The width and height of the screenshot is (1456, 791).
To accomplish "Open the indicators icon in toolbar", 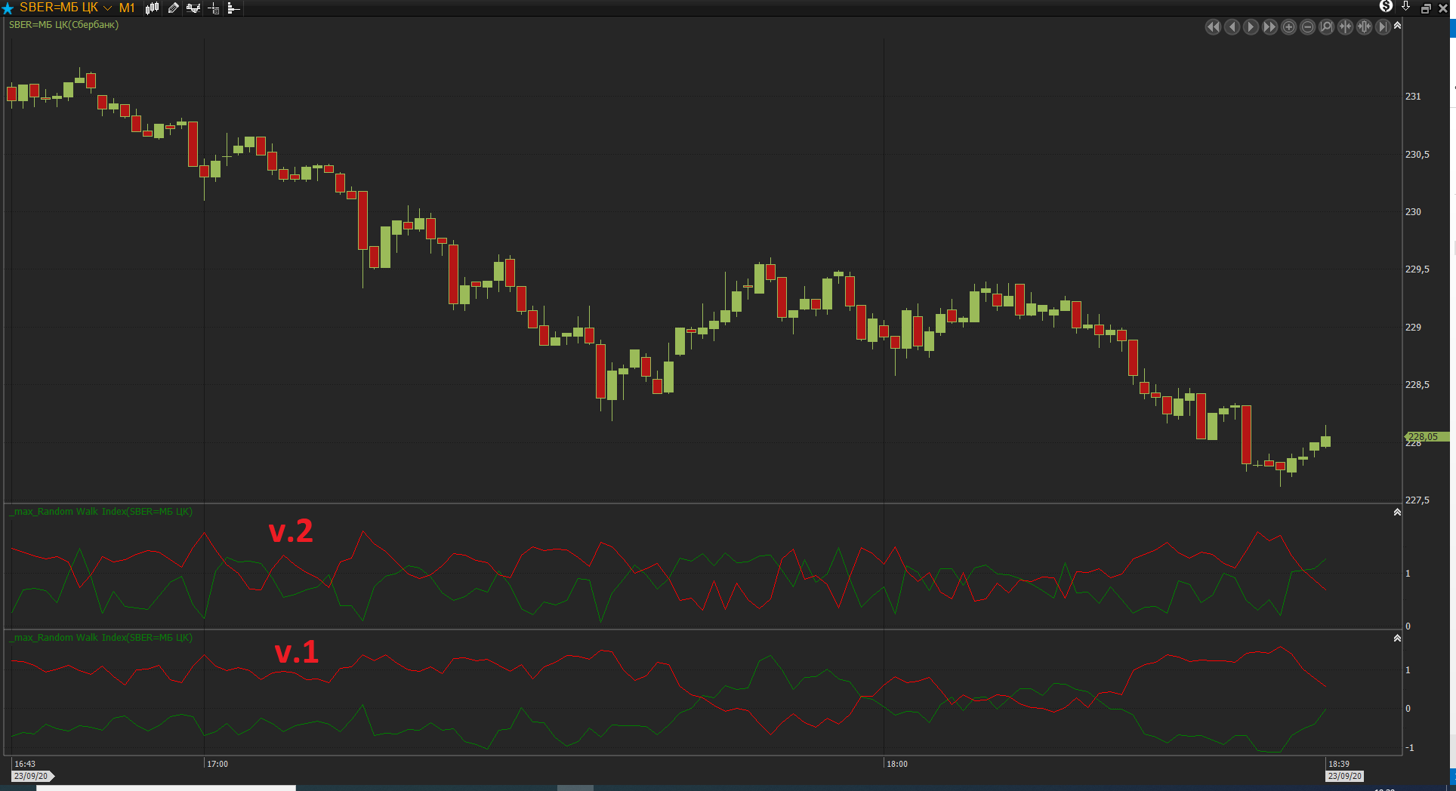I will (193, 8).
